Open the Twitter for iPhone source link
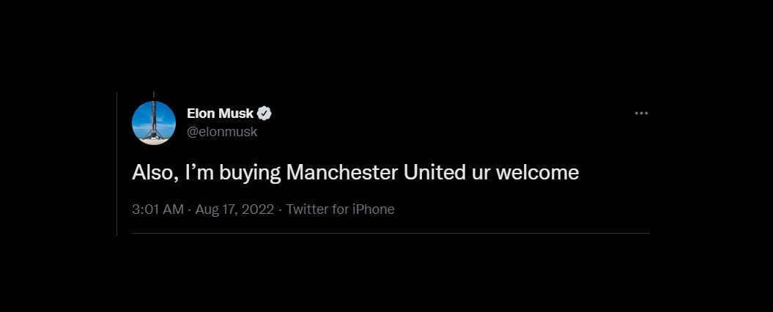This screenshot has width=773, height=312. click(x=340, y=209)
